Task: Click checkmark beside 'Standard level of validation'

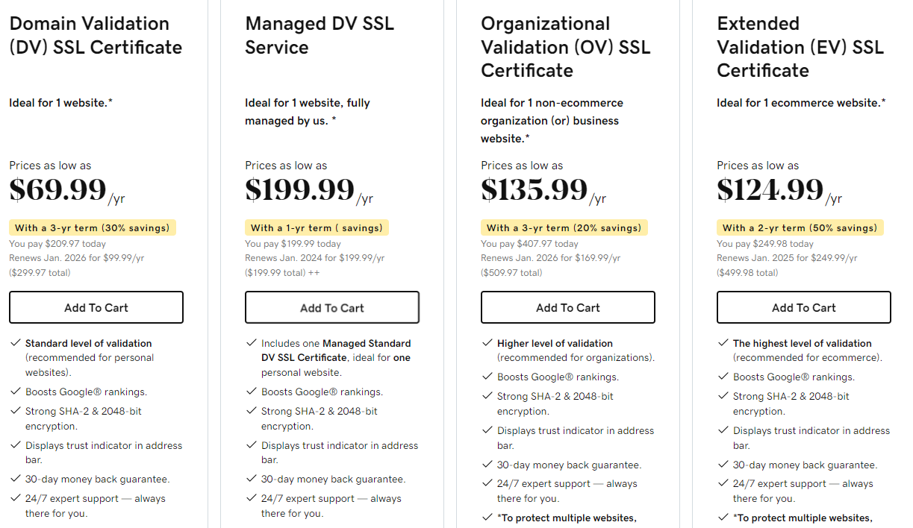Action: (x=16, y=344)
